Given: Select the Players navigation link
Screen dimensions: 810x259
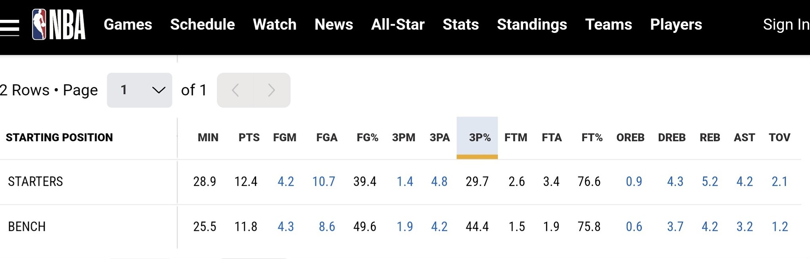Looking at the screenshot, I should tap(676, 24).
